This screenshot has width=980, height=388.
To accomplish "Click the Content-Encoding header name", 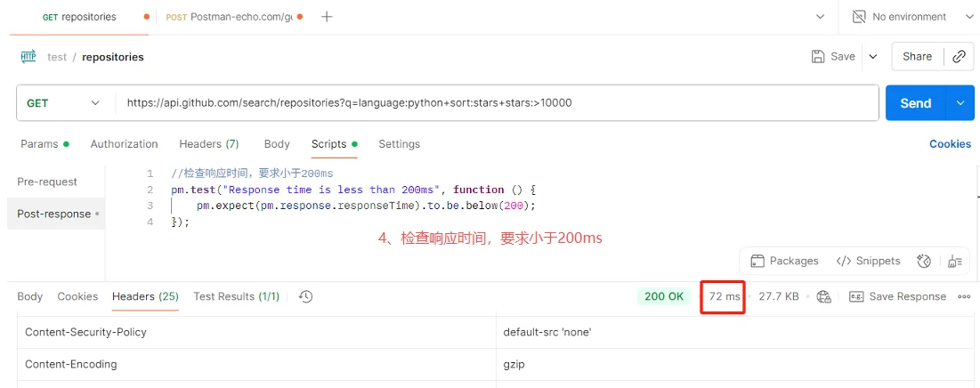I will click(70, 364).
